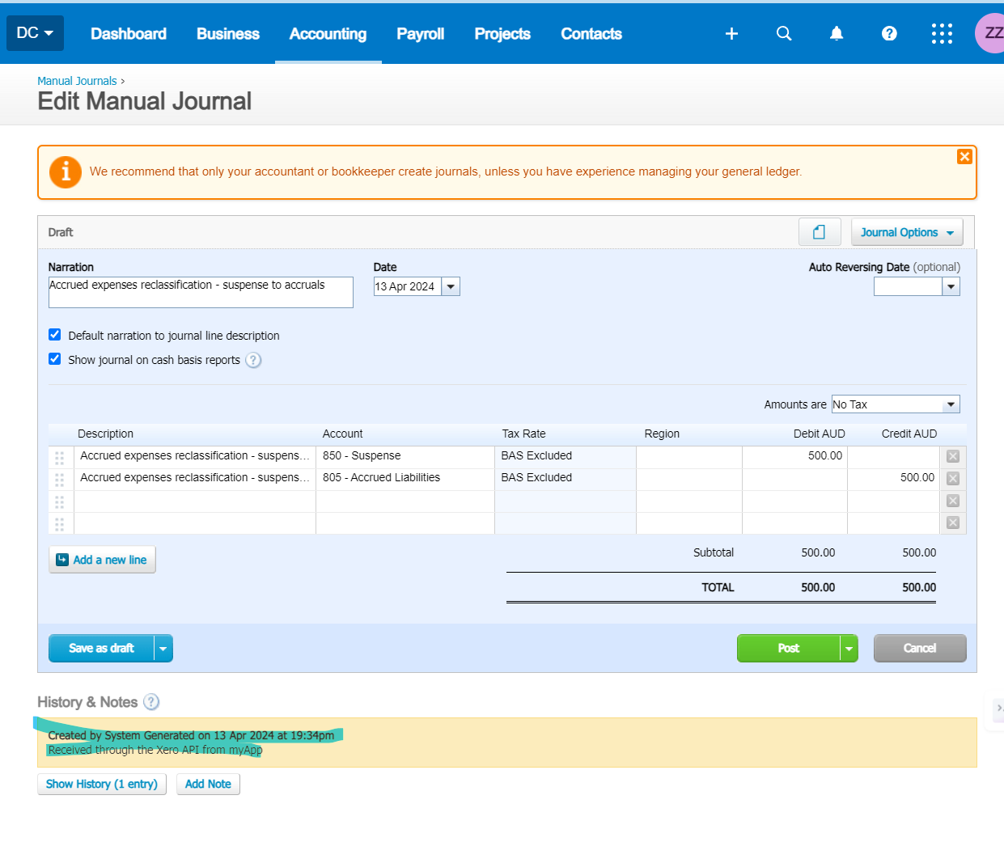
Task: Open notifications bell icon
Action: coord(837,33)
